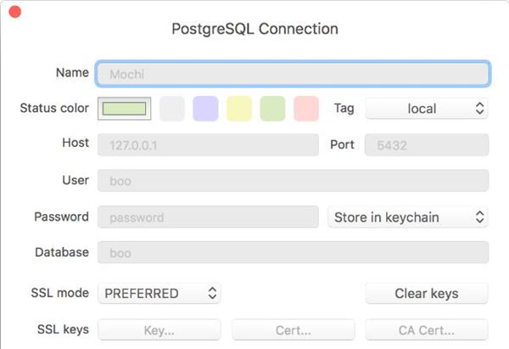The image size is (509, 349).
Task: Choose the light green status color swatch
Action: pyautogui.click(x=272, y=109)
